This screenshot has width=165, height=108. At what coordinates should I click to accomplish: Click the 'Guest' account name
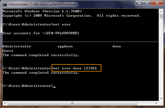(8, 51)
